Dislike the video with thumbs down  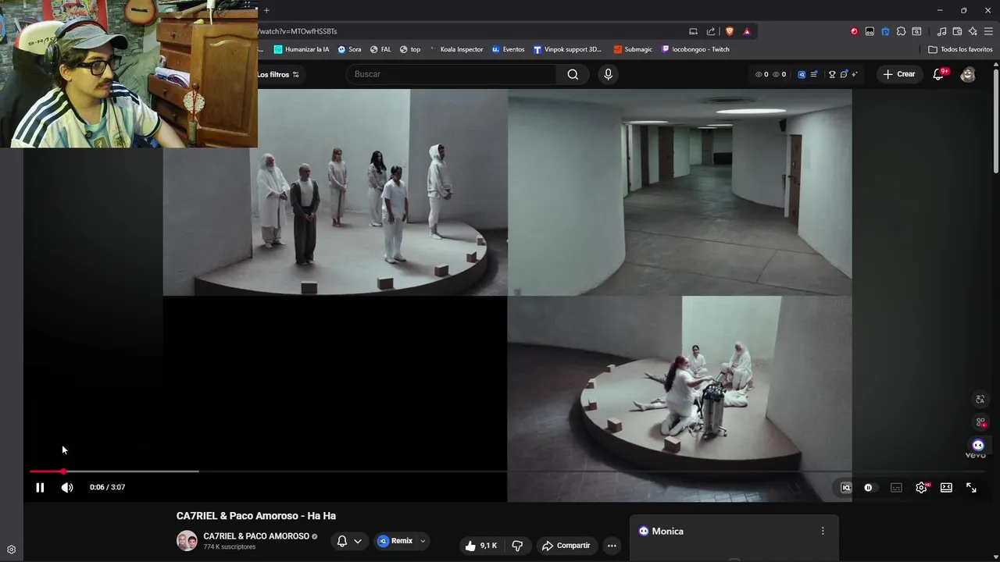(517, 546)
